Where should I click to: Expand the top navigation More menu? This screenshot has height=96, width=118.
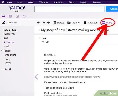point(97,2)
